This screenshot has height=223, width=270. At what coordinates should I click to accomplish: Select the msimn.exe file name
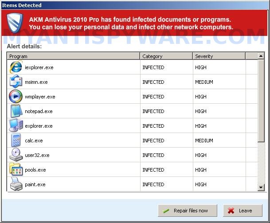point(36,82)
